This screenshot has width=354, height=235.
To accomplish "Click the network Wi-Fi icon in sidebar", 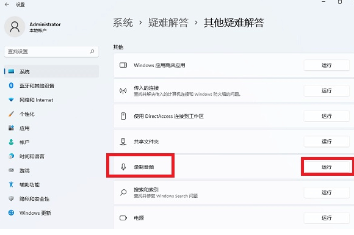I will pyautogui.click(x=11, y=99).
